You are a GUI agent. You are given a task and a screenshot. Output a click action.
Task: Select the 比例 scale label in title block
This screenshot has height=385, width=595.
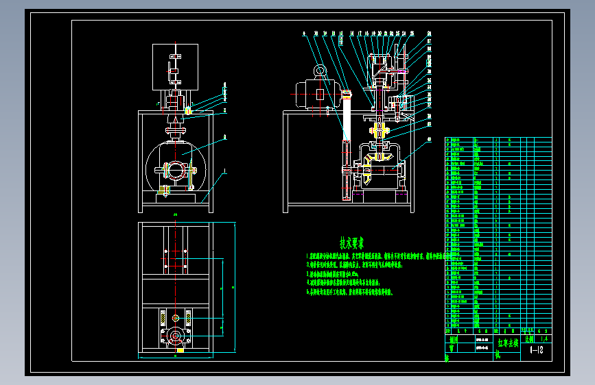(530, 339)
